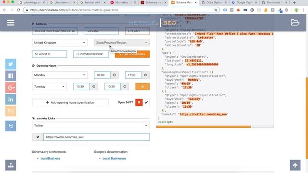
Task: Click the horizontal scrollbar under code
Action: click(x=203, y=127)
